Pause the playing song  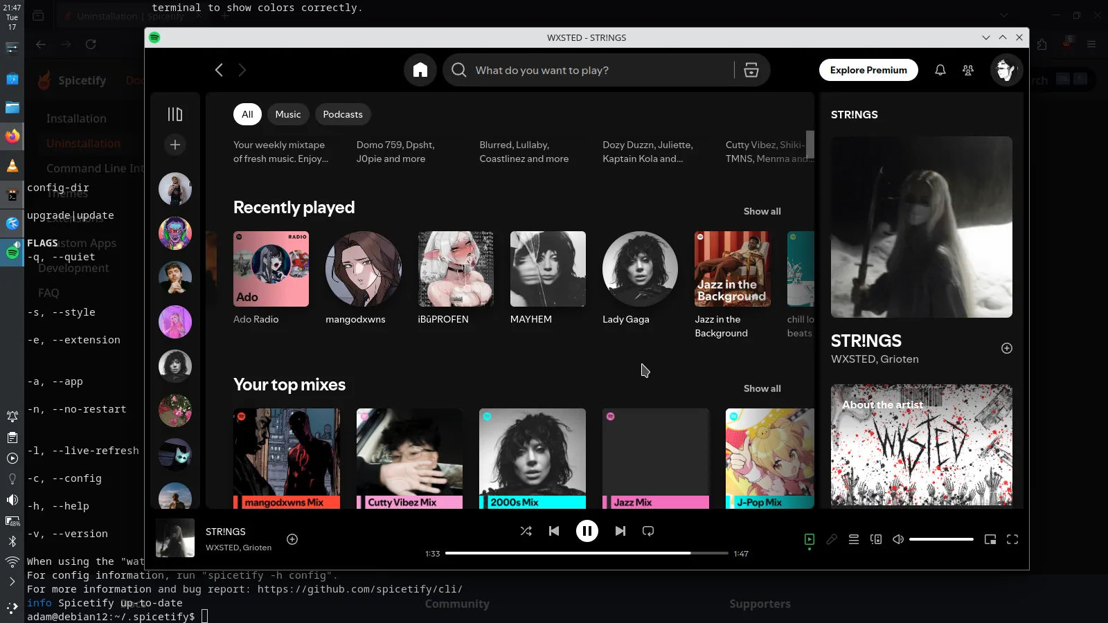pos(587,531)
